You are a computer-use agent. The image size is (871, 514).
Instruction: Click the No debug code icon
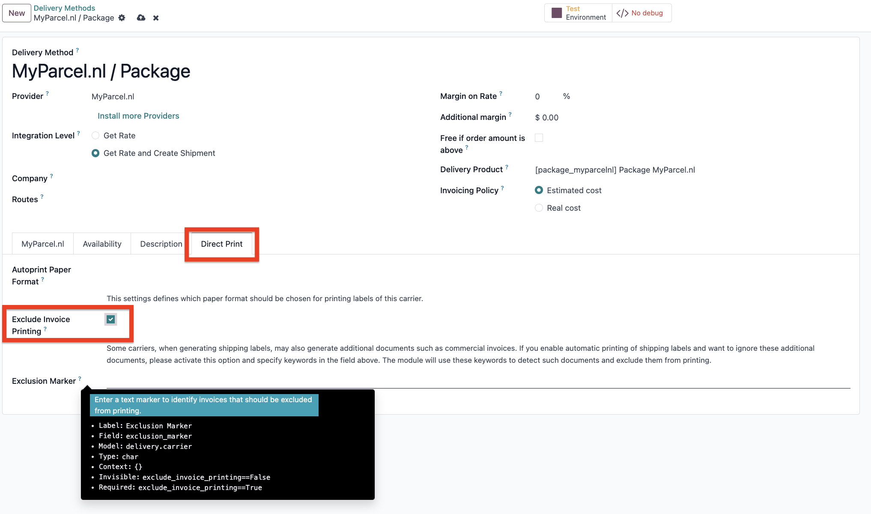[x=623, y=13]
